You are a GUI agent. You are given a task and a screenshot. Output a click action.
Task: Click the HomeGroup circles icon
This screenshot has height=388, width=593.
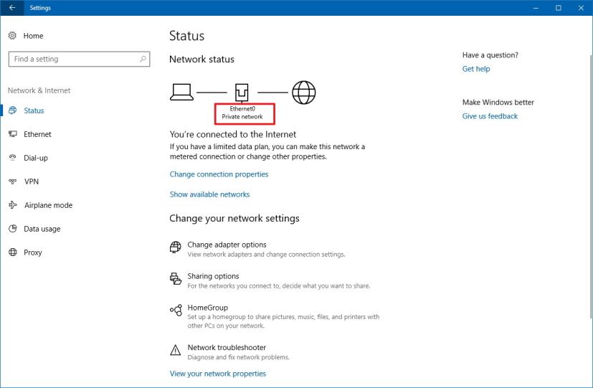[x=176, y=310]
